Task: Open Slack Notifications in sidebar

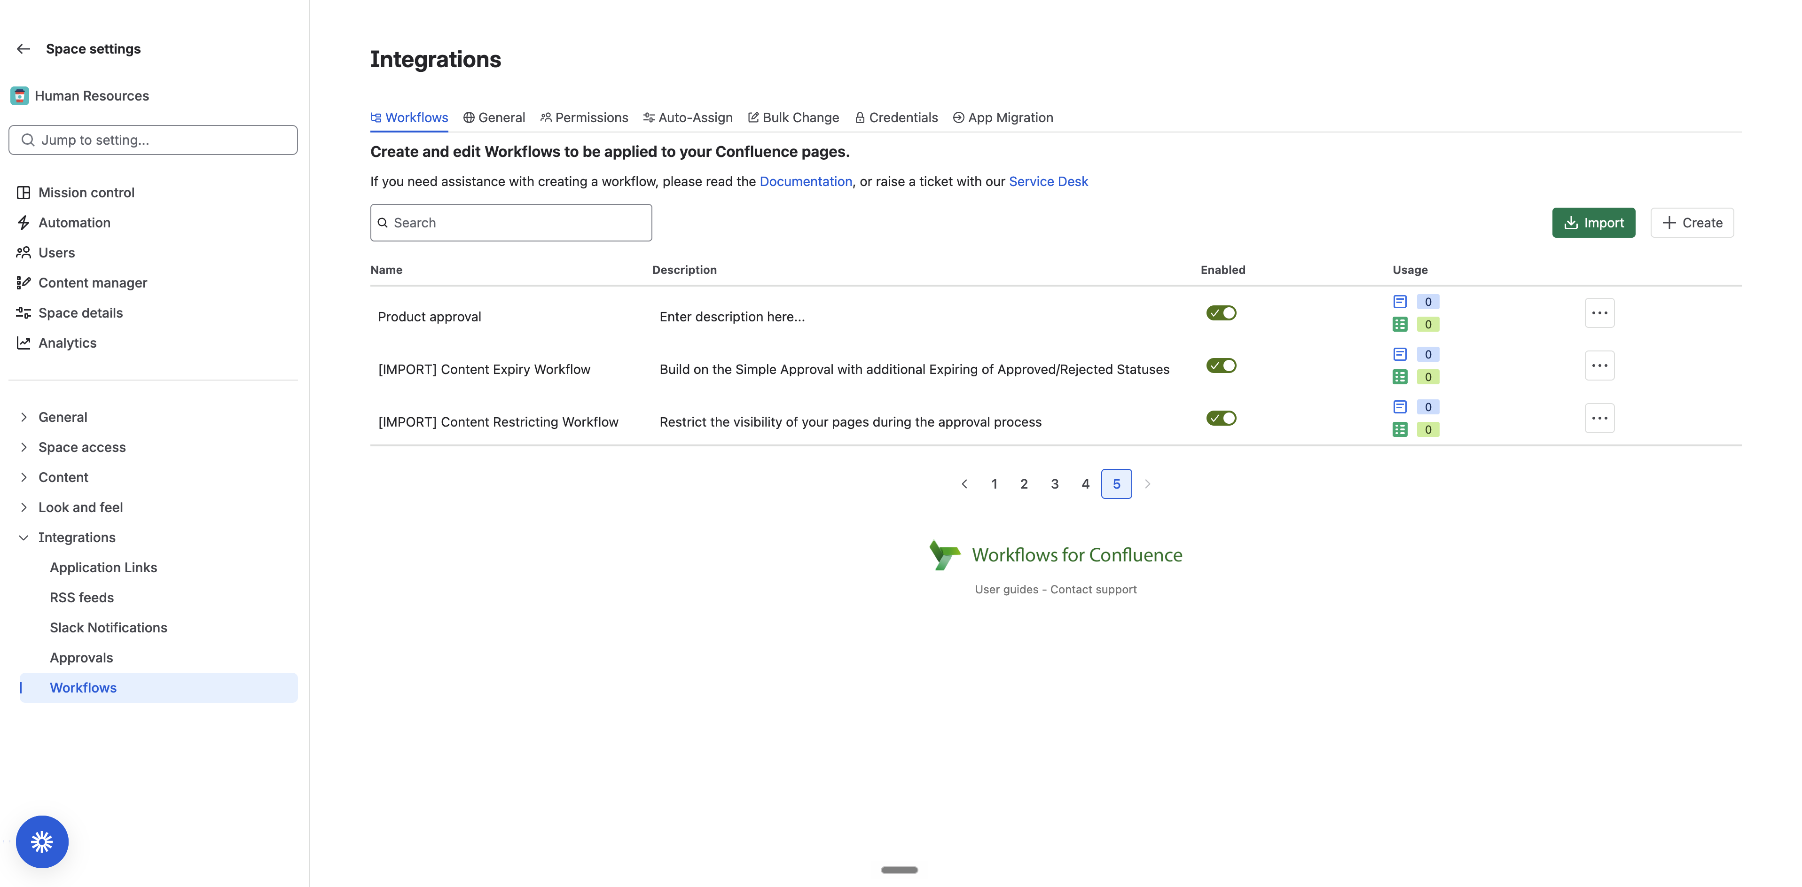Action: pos(109,628)
